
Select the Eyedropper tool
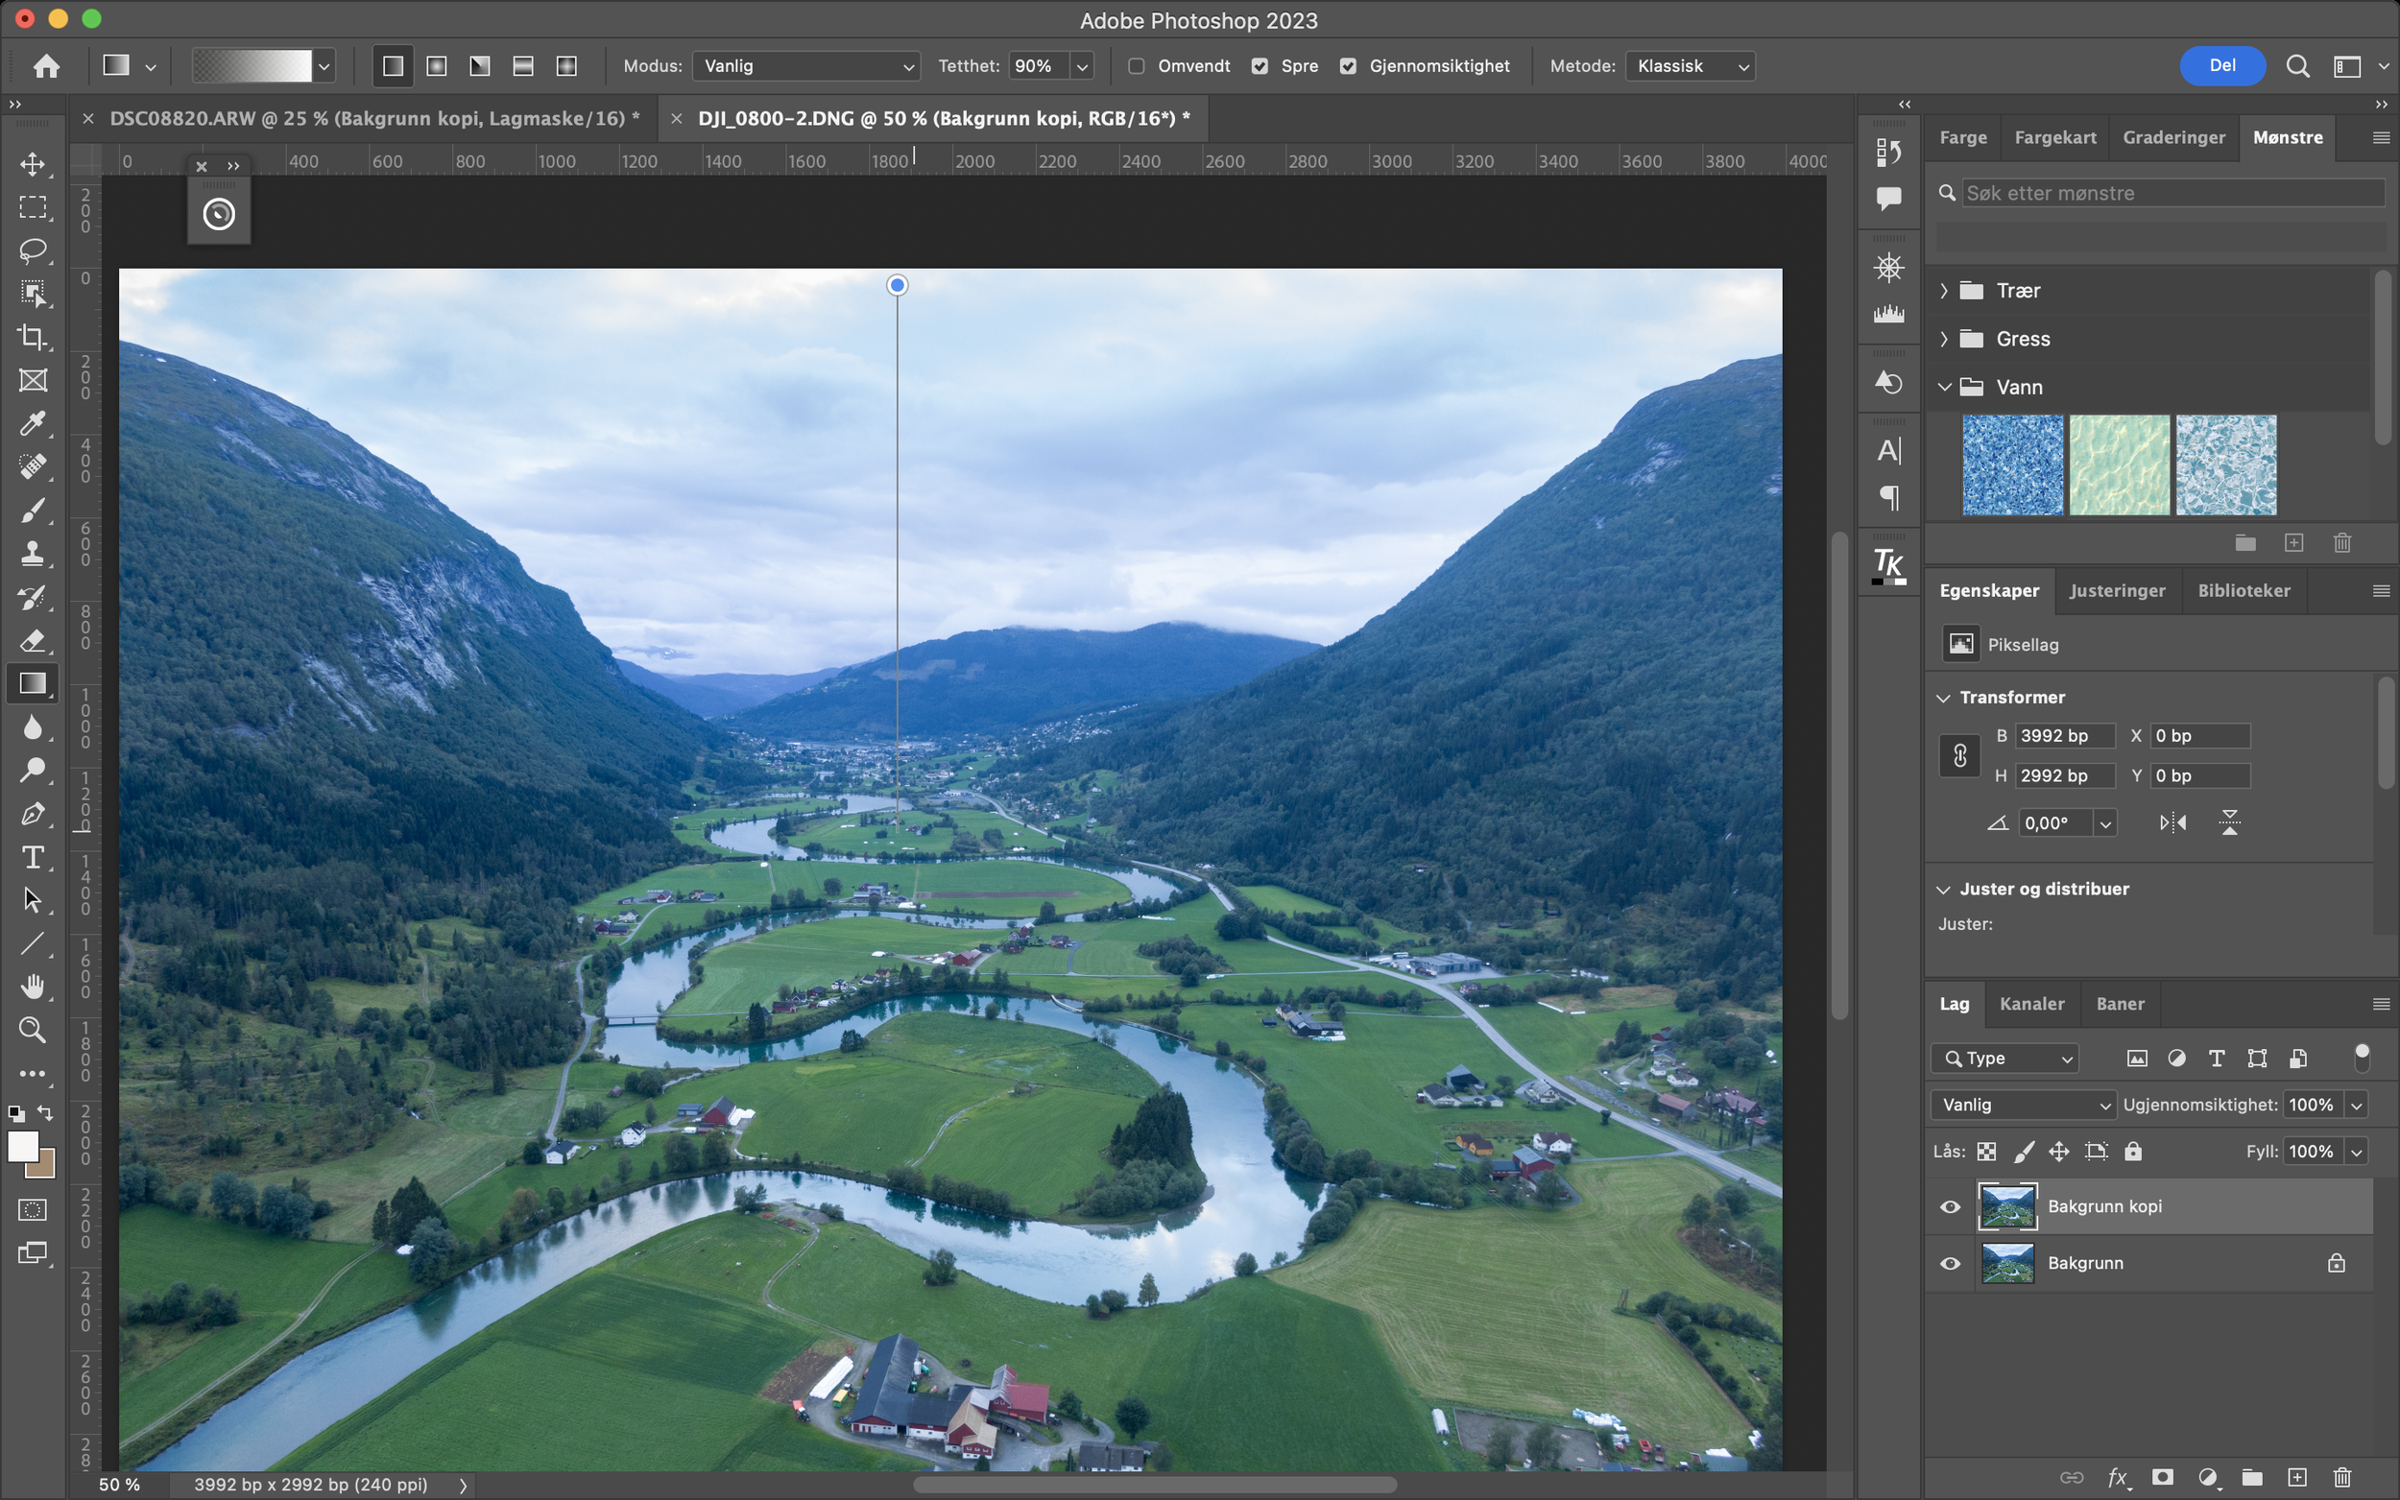pos(33,423)
